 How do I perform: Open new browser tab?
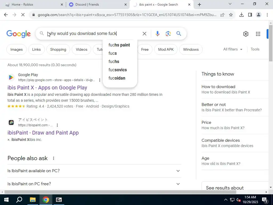tap(199, 5)
